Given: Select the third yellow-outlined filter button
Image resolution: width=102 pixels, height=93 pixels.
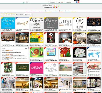Looking at the screenshot, I should coord(14,14).
